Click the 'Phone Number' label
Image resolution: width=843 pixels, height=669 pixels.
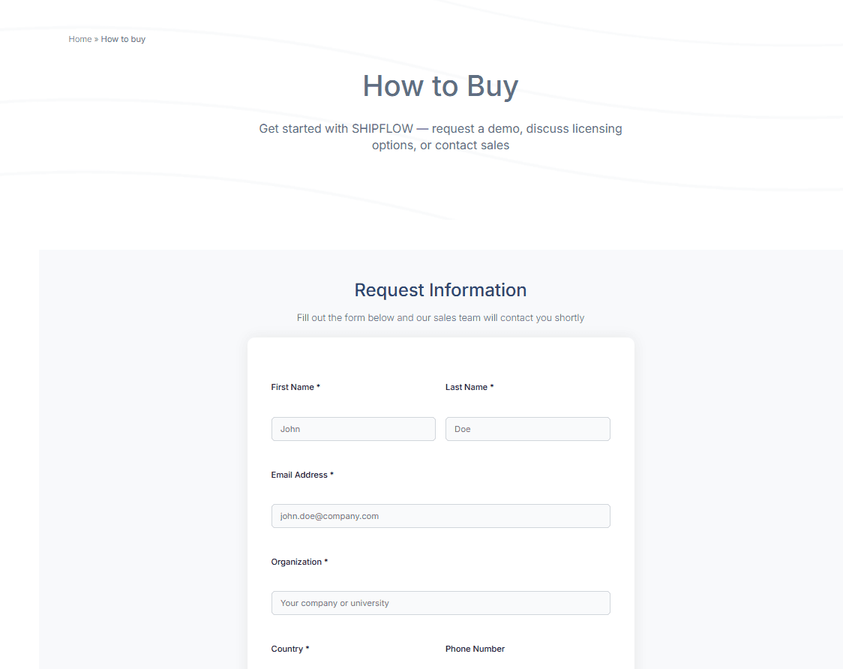[x=475, y=649]
